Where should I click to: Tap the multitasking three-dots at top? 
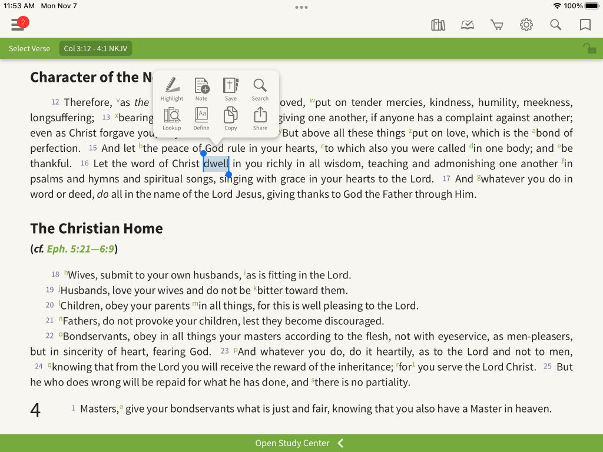point(301,7)
